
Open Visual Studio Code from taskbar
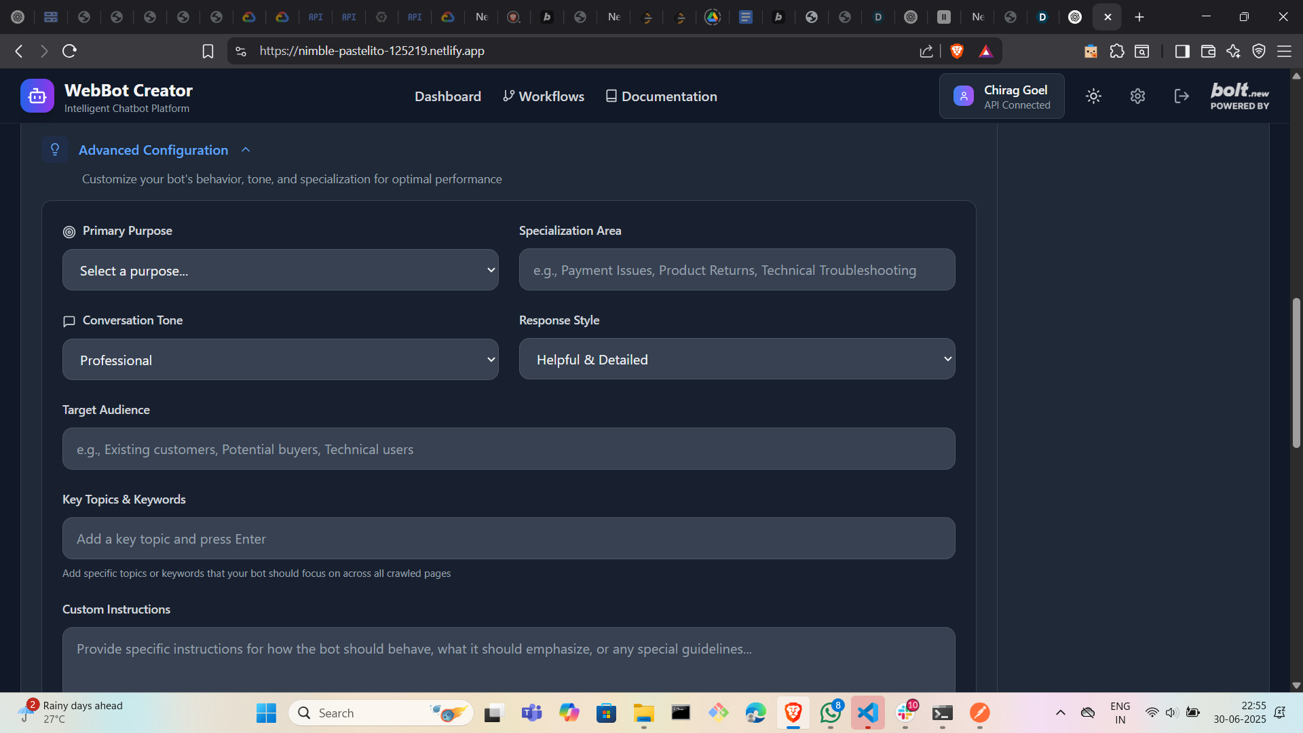point(867,713)
